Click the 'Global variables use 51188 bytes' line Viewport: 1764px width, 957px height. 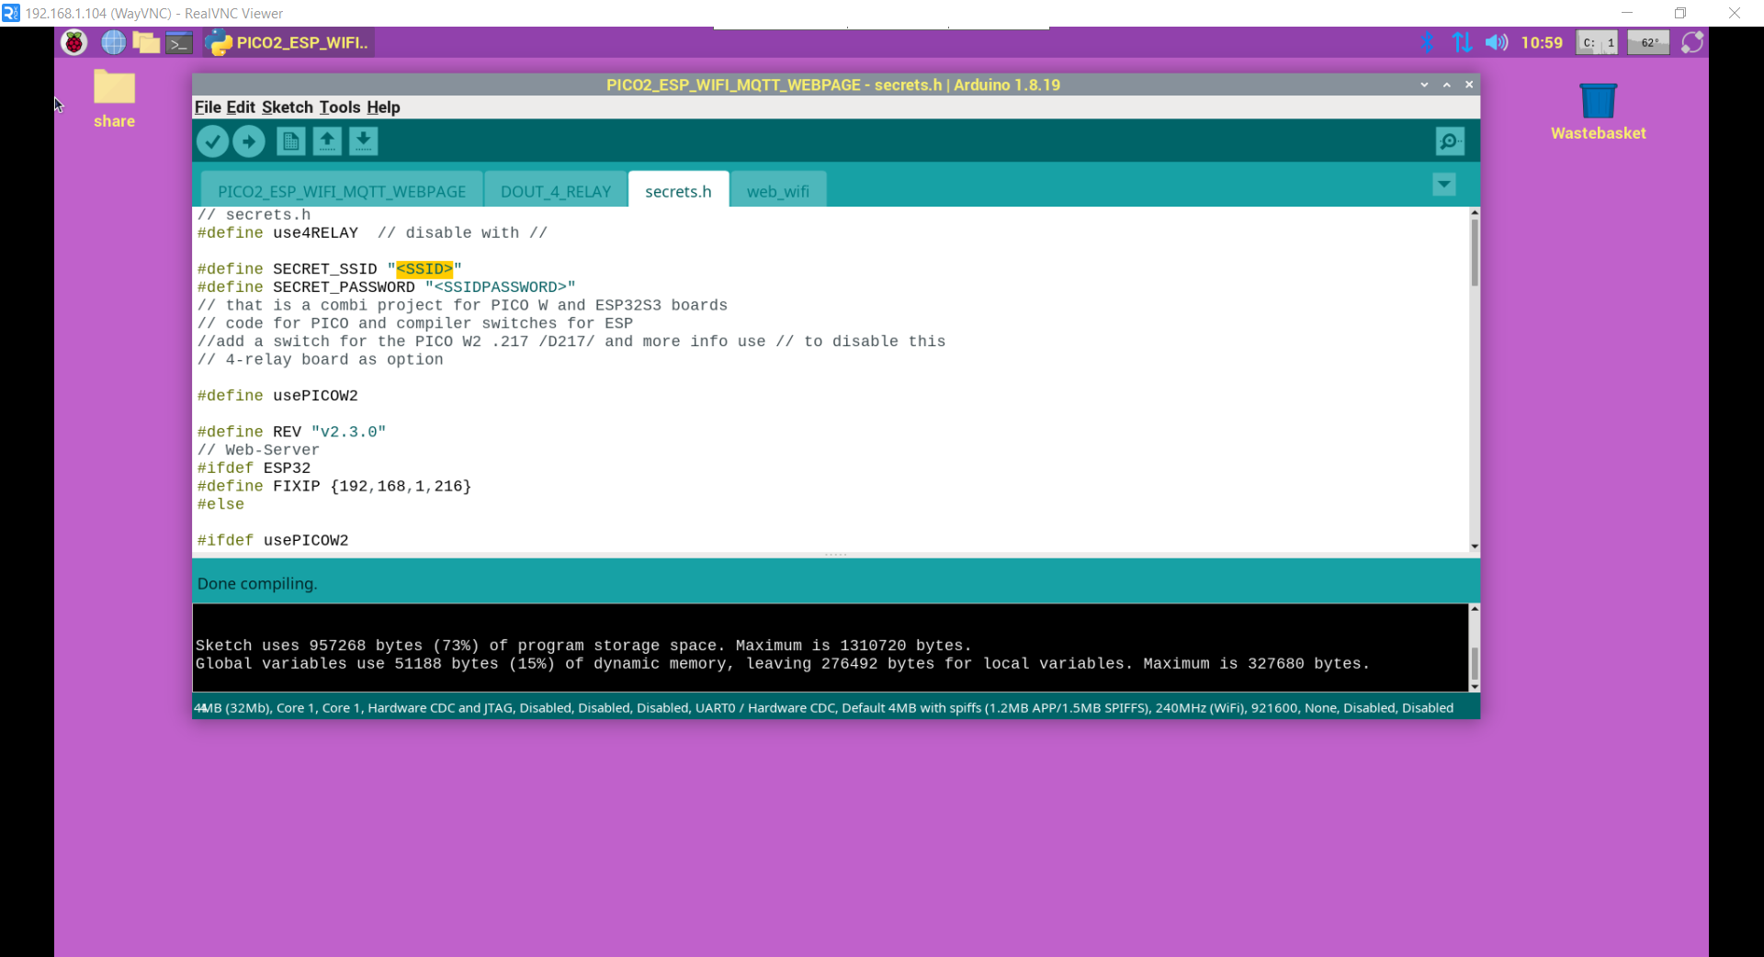[x=782, y=664]
